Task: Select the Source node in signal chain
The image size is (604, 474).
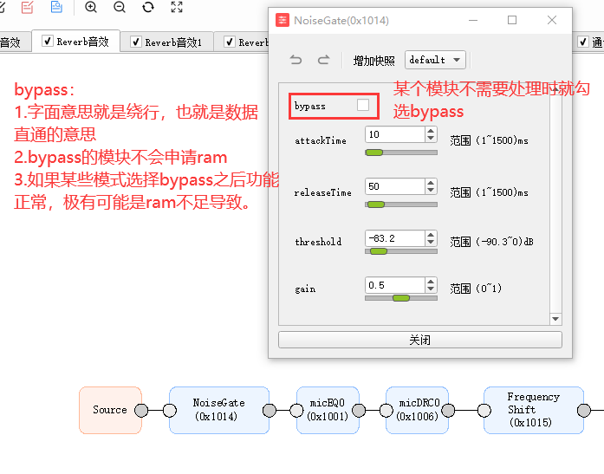Action: click(x=110, y=410)
